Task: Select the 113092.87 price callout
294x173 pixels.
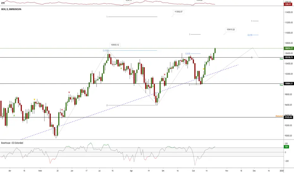Action: pyautogui.click(x=179, y=12)
